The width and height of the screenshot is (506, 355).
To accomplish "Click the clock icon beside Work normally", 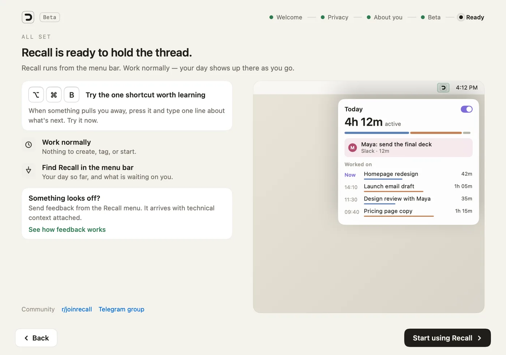I will click(x=29, y=145).
